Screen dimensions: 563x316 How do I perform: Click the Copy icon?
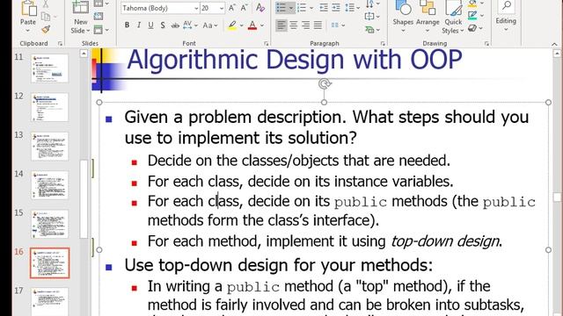click(x=46, y=17)
